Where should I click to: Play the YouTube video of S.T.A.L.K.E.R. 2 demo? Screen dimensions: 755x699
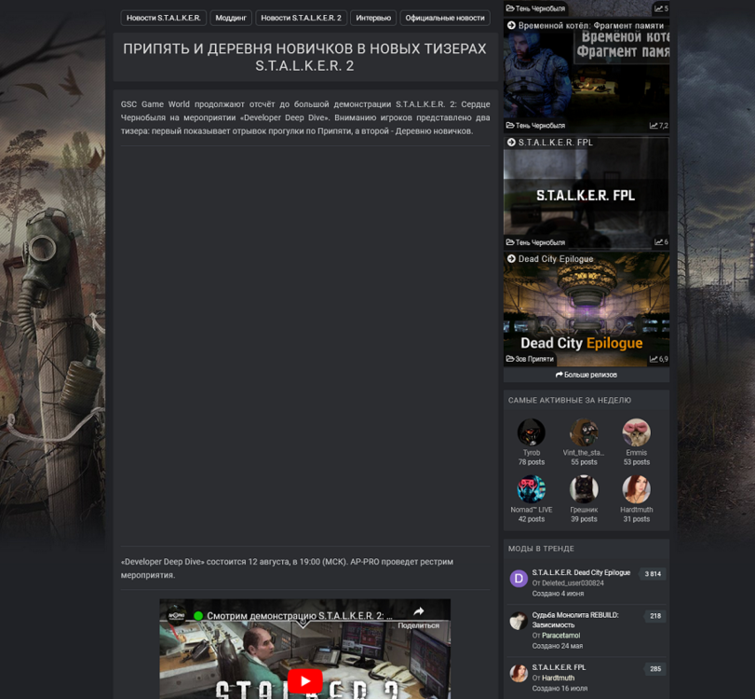304,681
